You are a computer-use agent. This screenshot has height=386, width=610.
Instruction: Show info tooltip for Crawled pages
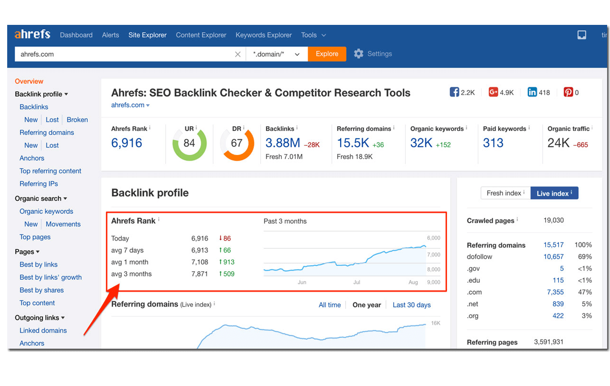click(518, 220)
